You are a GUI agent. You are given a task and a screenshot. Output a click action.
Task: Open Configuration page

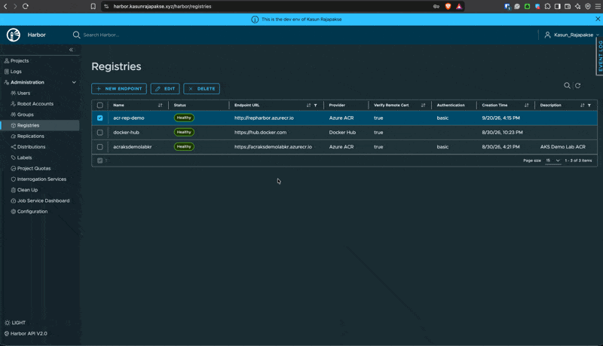click(x=32, y=211)
